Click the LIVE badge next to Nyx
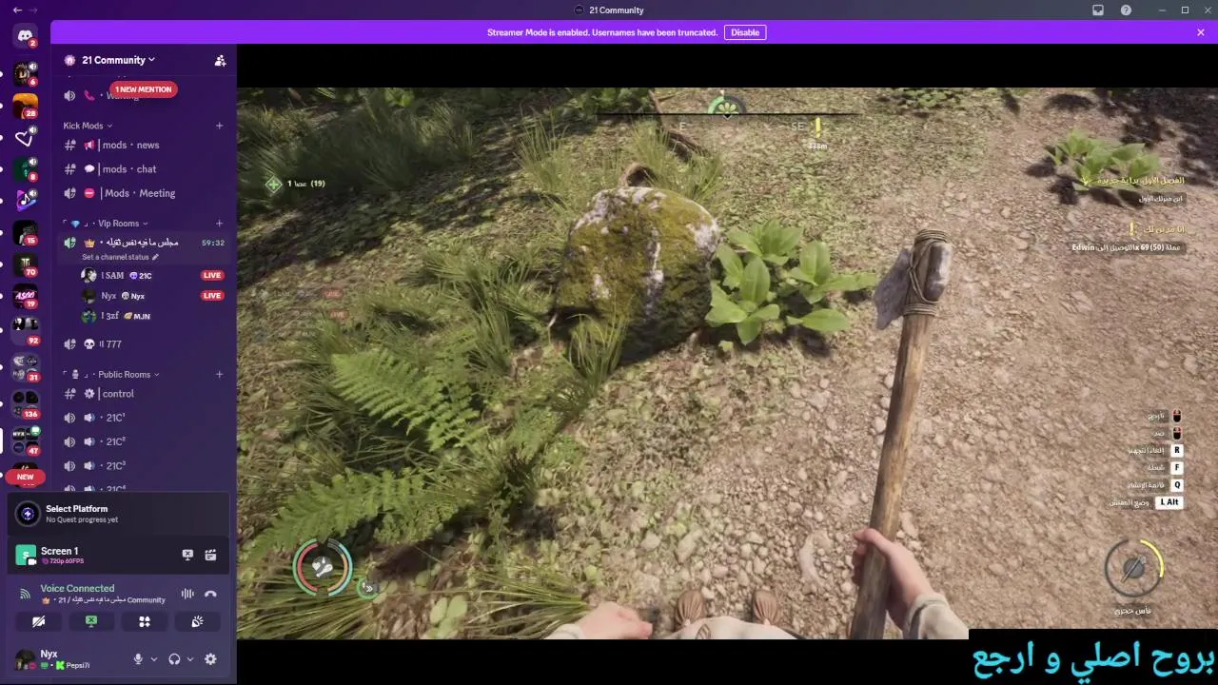This screenshot has width=1218, height=685. point(212,296)
